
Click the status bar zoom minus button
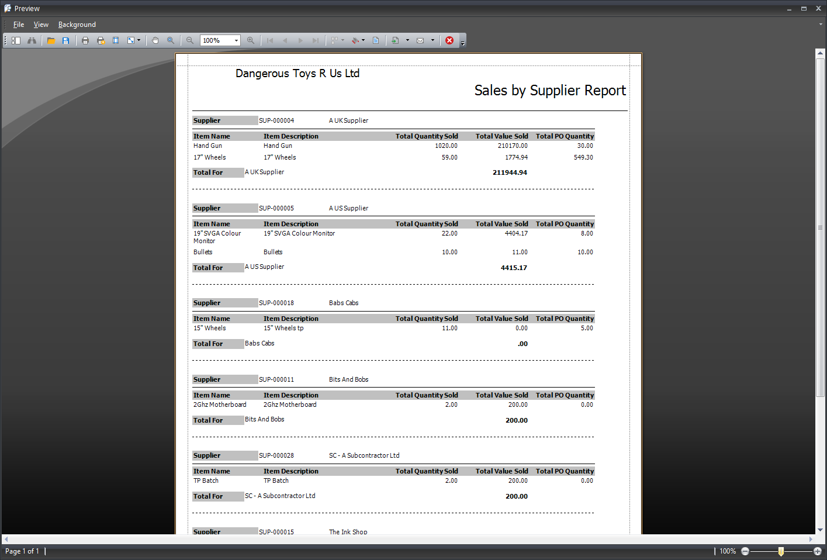pos(745,551)
